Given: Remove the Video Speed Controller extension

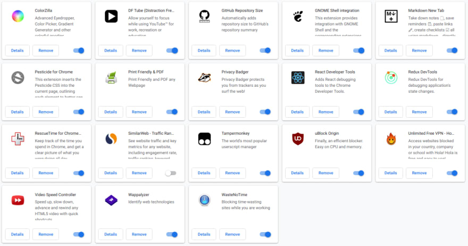Looking at the screenshot, I should pos(46,234).
